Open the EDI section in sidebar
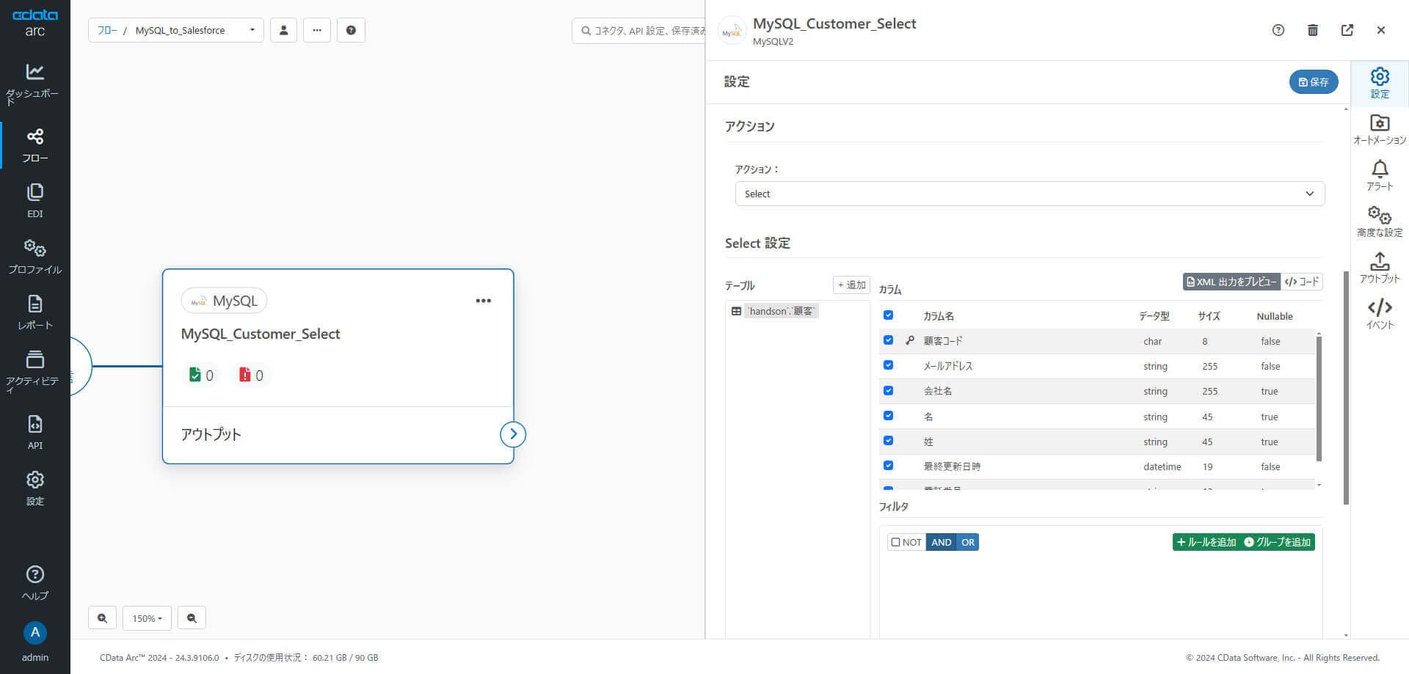Screen dimensions: 1409x674 click(34, 200)
